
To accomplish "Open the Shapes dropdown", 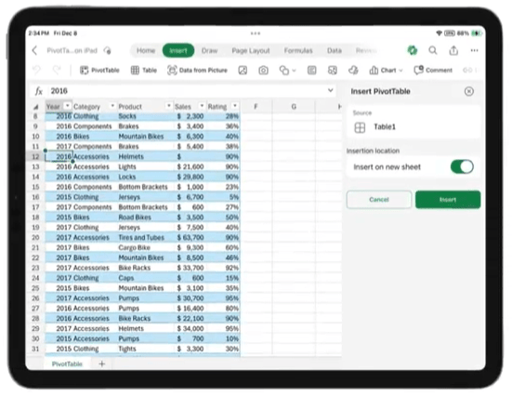I will click(x=287, y=71).
